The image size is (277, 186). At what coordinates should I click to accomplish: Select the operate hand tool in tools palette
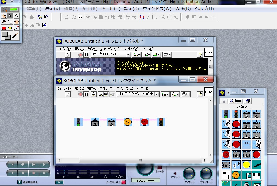coord(4,16)
